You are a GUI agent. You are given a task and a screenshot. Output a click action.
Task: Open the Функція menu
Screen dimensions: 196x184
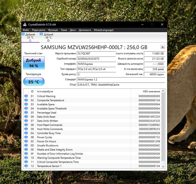pyautogui.click(x=53, y=30)
